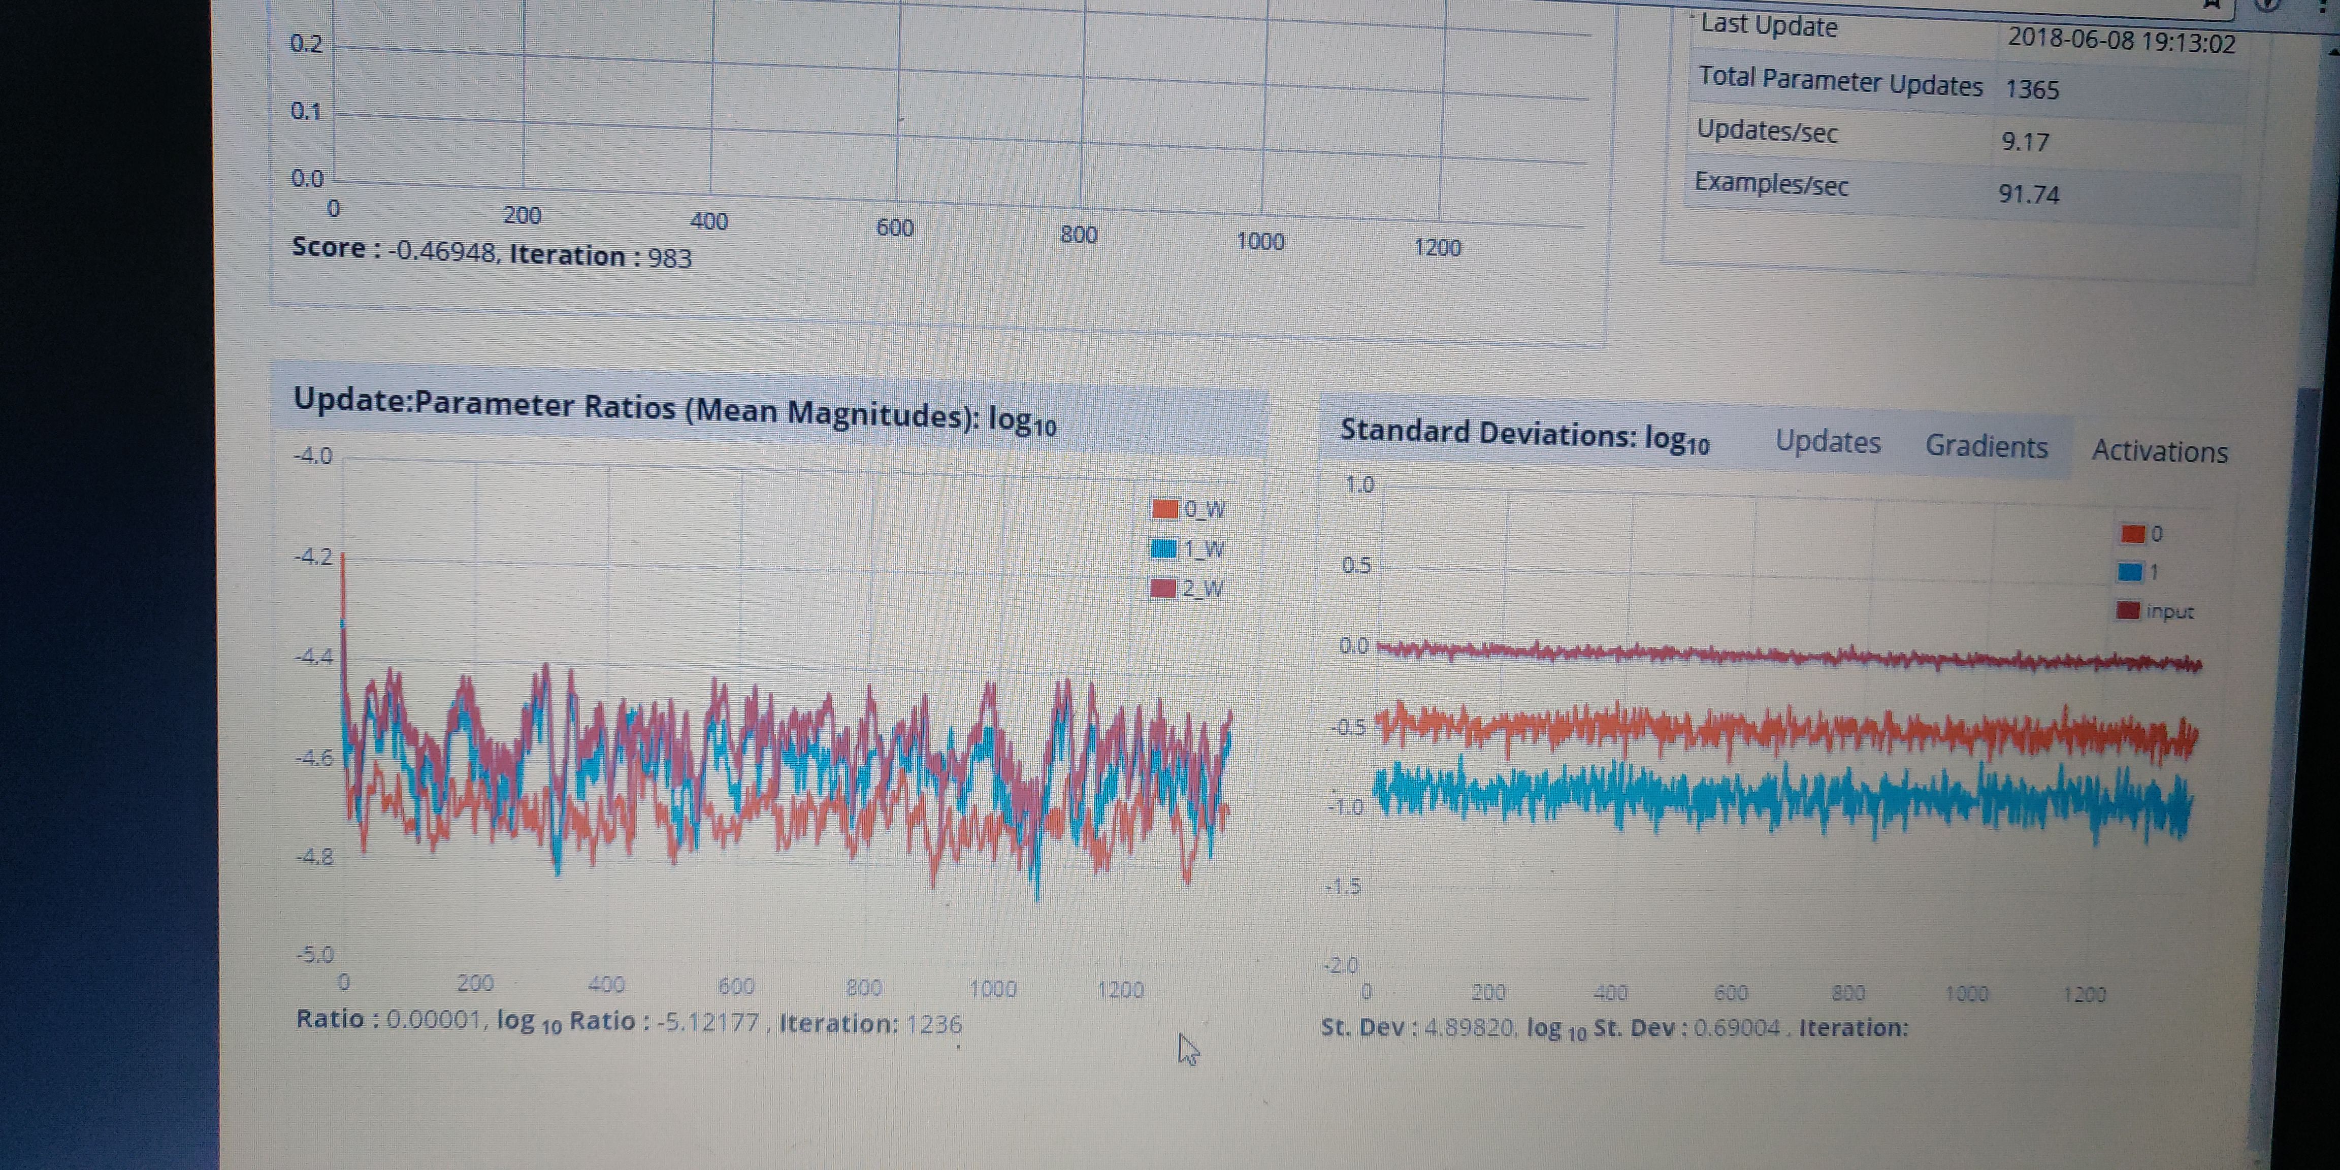Viewport: 2340px width, 1170px height.
Task: Click the Last Update label
Action: tap(1769, 25)
